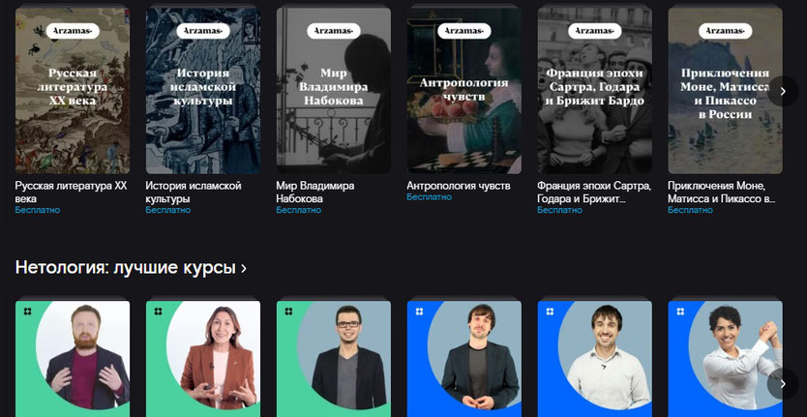Open Антропология чувств course title
807x417 pixels.
[x=459, y=186]
